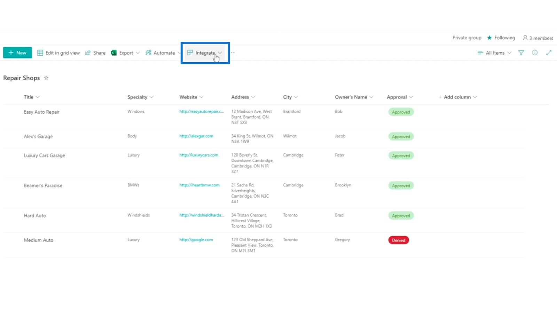Expand the Export dropdown chevron
The height and width of the screenshot is (312, 557).
138,53
